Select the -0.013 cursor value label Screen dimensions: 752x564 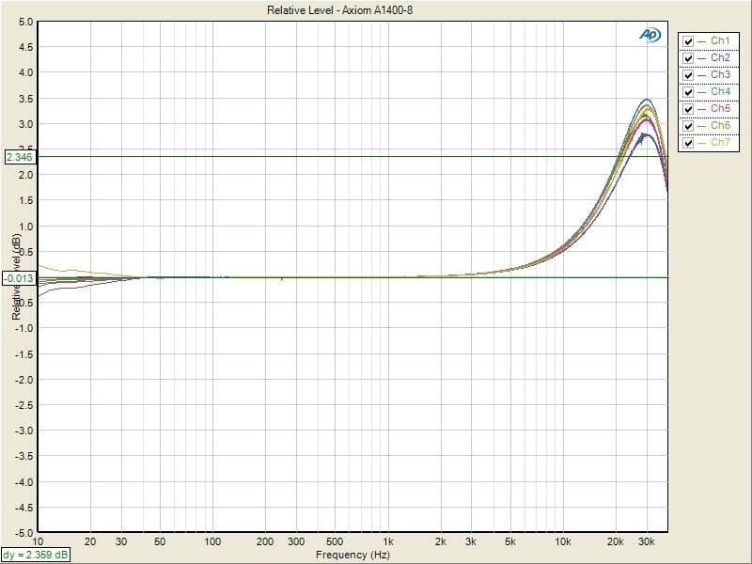(x=19, y=278)
